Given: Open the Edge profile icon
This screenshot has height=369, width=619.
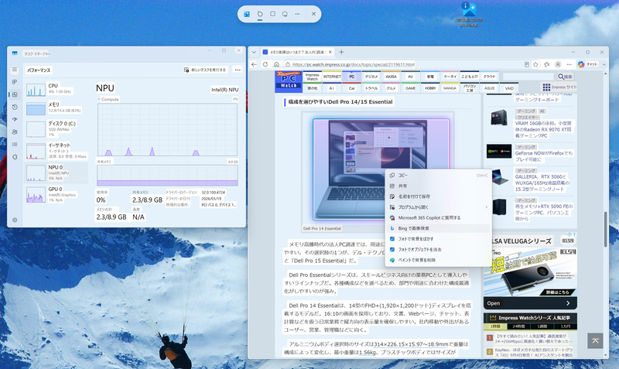Looking at the screenshot, I should [558, 64].
